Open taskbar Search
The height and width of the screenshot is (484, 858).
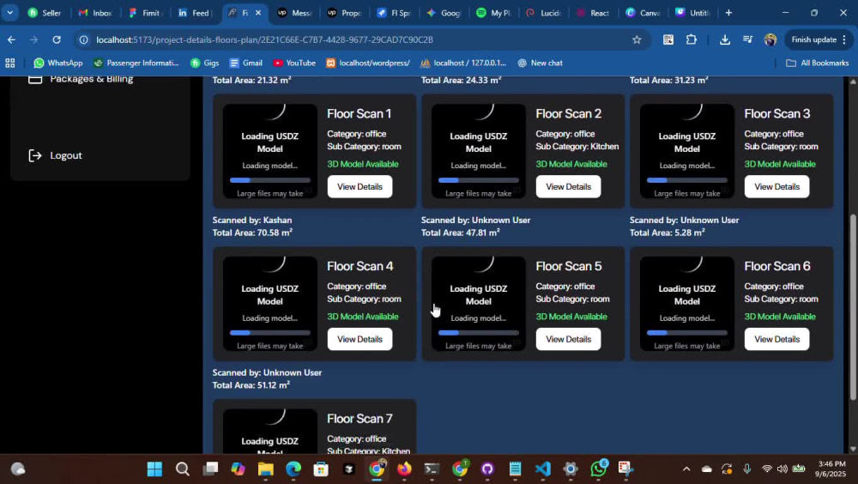182,469
